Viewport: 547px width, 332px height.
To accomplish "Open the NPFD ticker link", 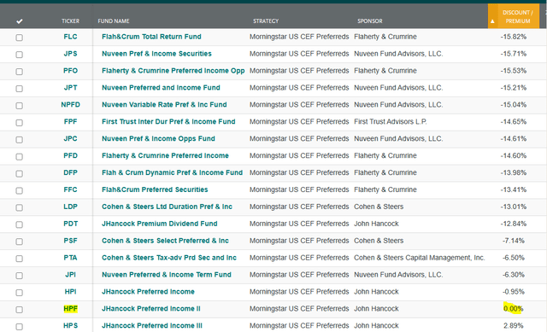I will 70,104.
